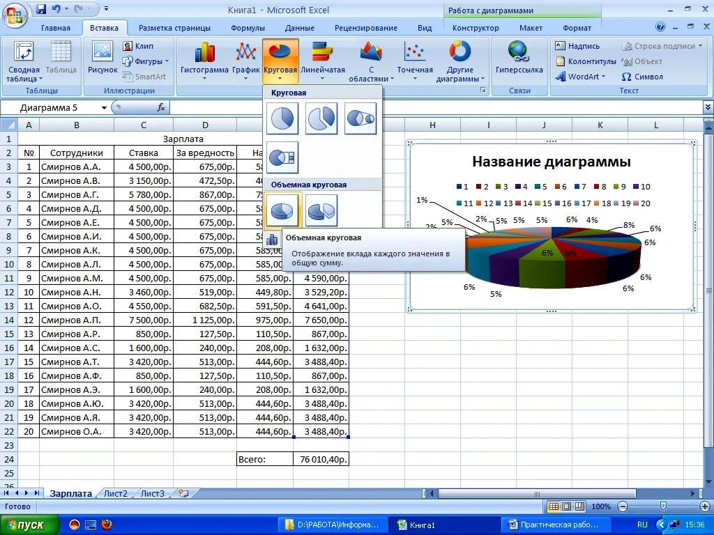714x535 pixels.
Task: Insert a PivotTable (Сводная таблица)
Action: click(24, 62)
